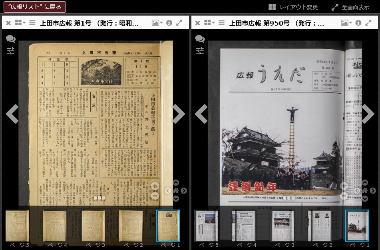Go to next page in 第1号 viewer
380x250 pixels.
pyautogui.click(x=179, y=114)
